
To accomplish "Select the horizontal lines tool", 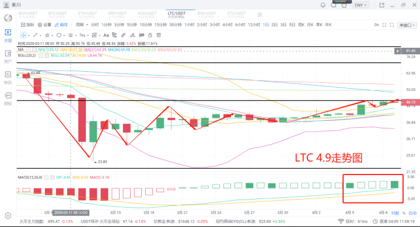I will (x=71, y=35).
